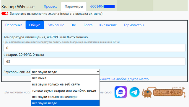Pick 'только звуки аварии или ошибки, везде'
The image size is (189, 107).
(65, 90)
